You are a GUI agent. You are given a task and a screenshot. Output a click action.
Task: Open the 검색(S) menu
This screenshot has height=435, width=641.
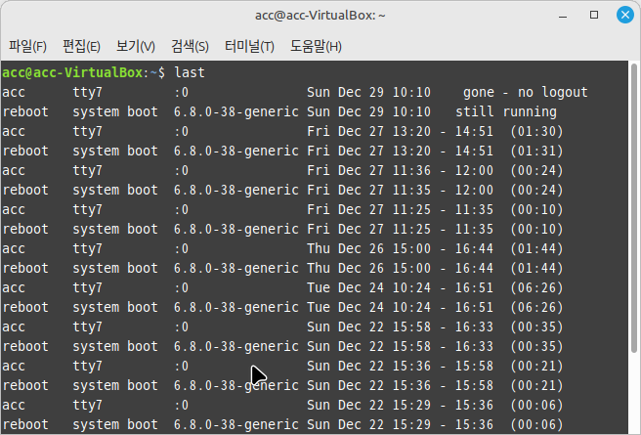[190, 46]
